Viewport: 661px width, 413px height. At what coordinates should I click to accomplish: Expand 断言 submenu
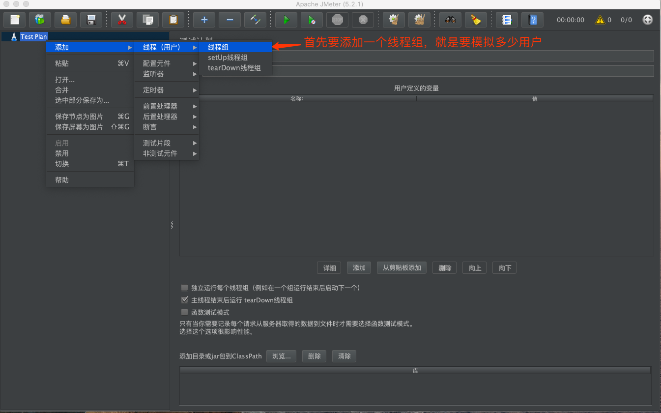(x=167, y=127)
